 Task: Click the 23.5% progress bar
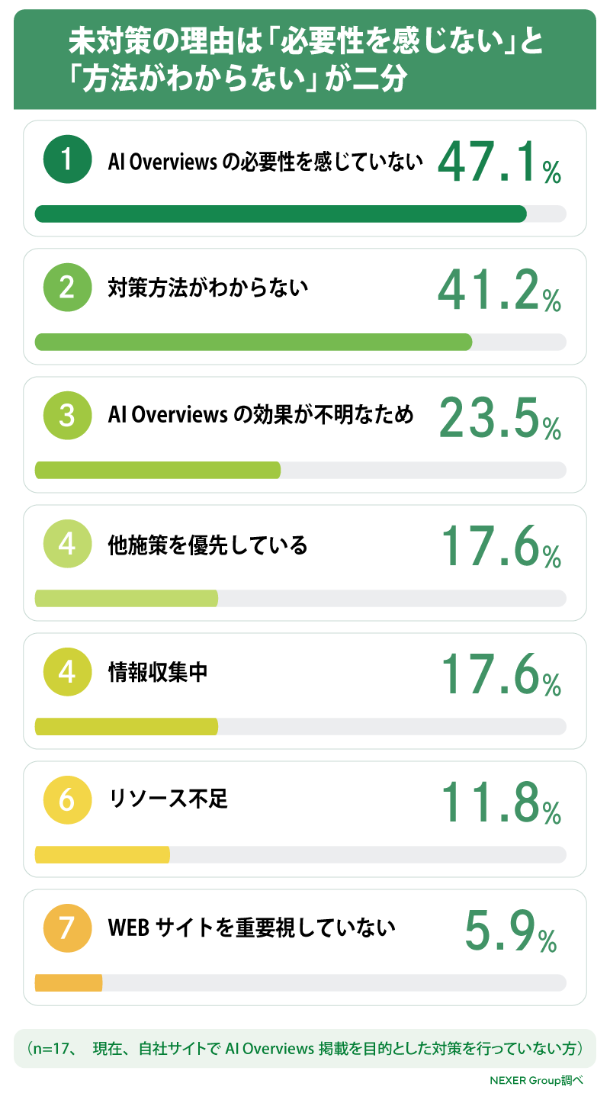(300, 470)
